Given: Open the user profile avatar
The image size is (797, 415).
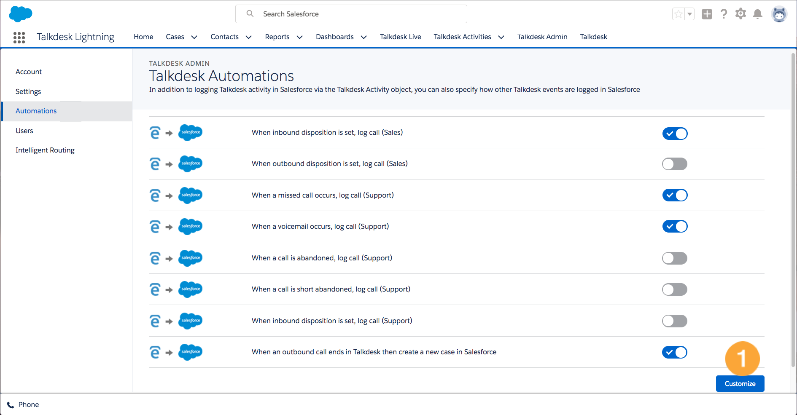Looking at the screenshot, I should click(x=779, y=14).
